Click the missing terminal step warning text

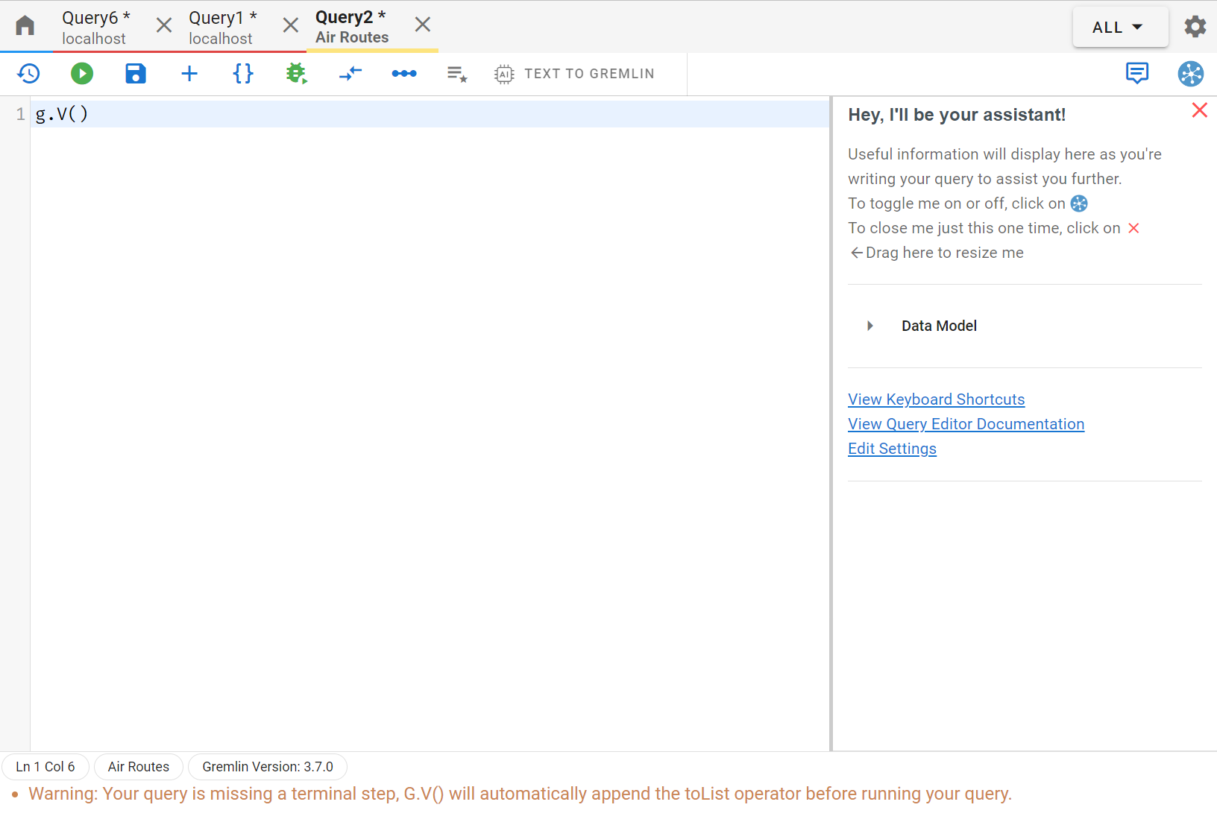(x=520, y=794)
